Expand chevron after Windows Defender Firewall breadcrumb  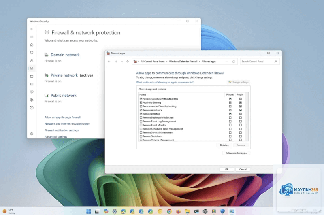(200, 62)
